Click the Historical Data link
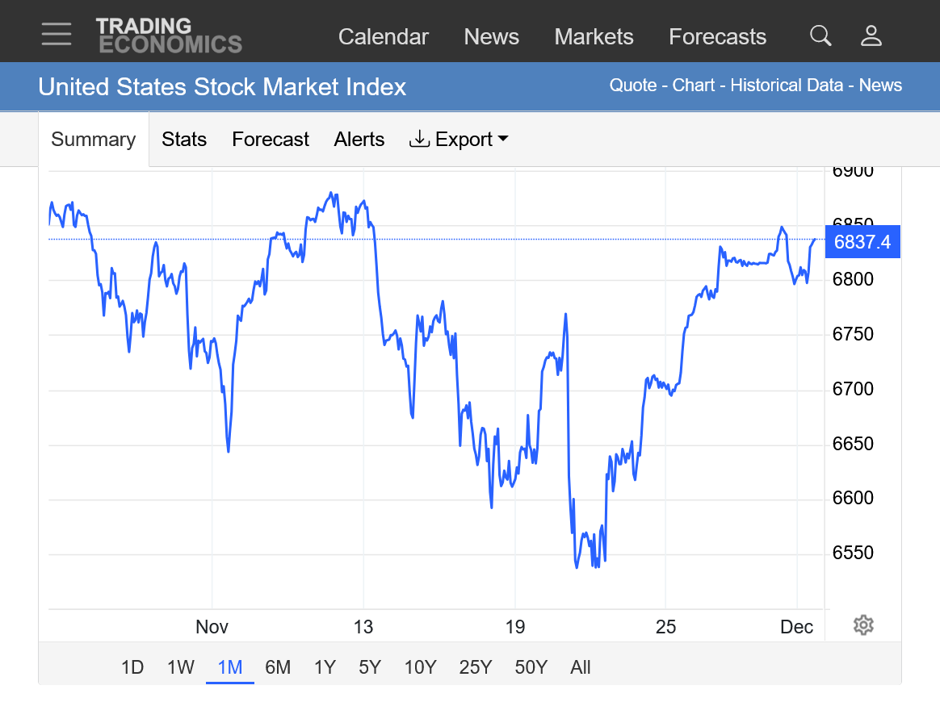The image size is (940, 727). click(787, 86)
